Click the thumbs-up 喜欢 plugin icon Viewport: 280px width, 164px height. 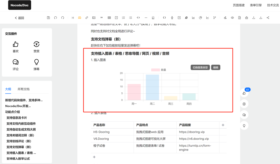pyautogui.click(x=16, y=44)
